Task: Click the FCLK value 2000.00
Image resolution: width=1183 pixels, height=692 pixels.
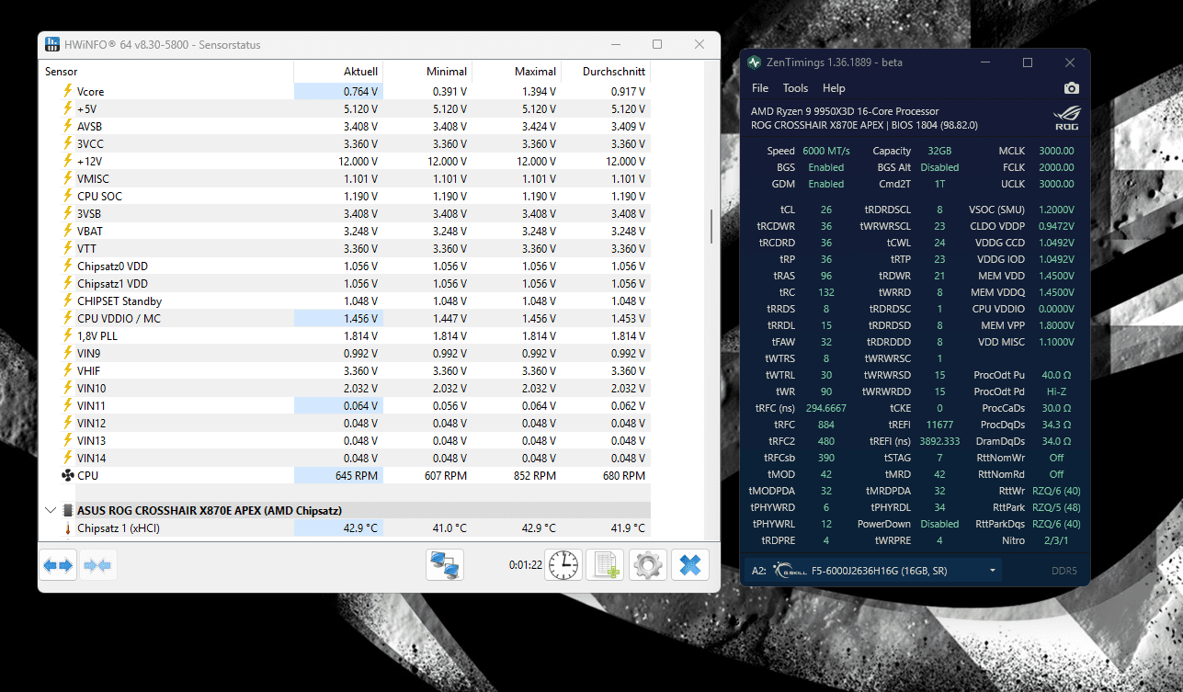Action: (x=1056, y=167)
